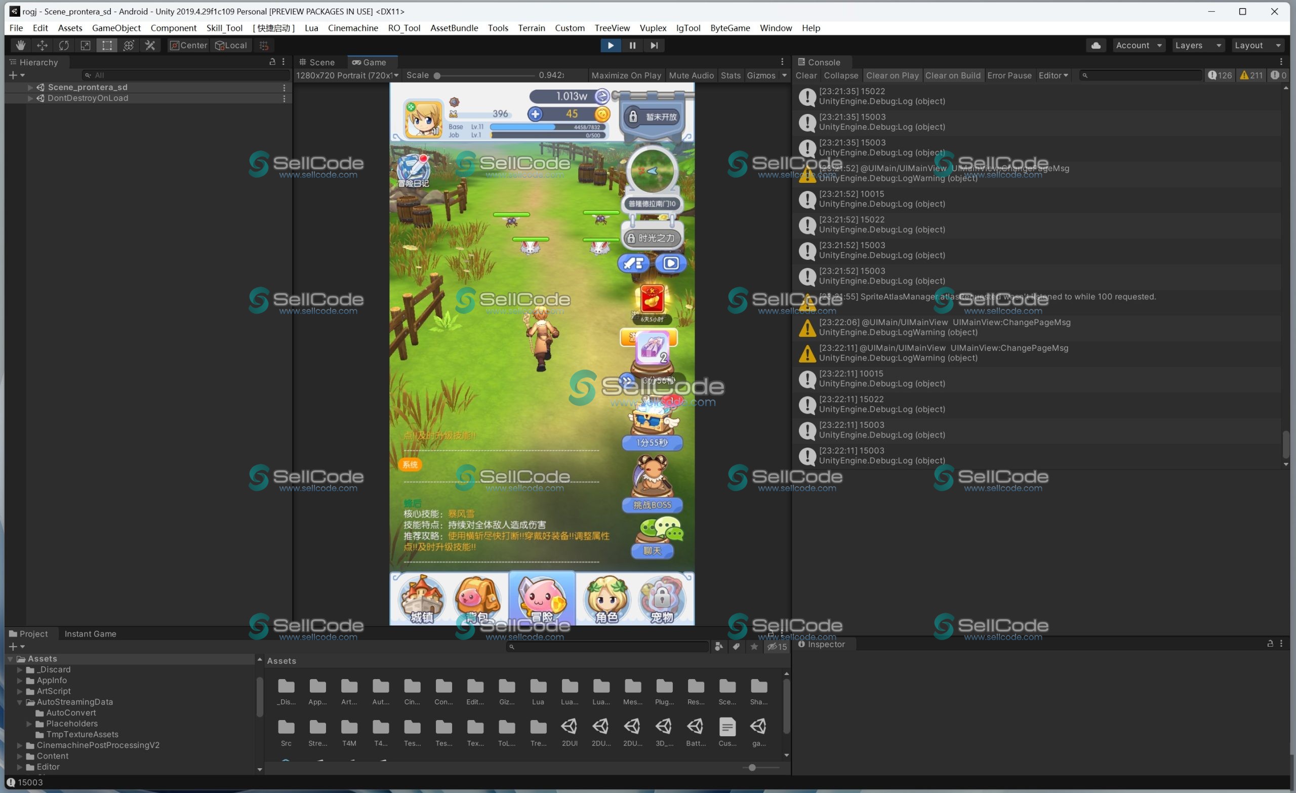Toggle Error Pause in Console

click(1009, 75)
